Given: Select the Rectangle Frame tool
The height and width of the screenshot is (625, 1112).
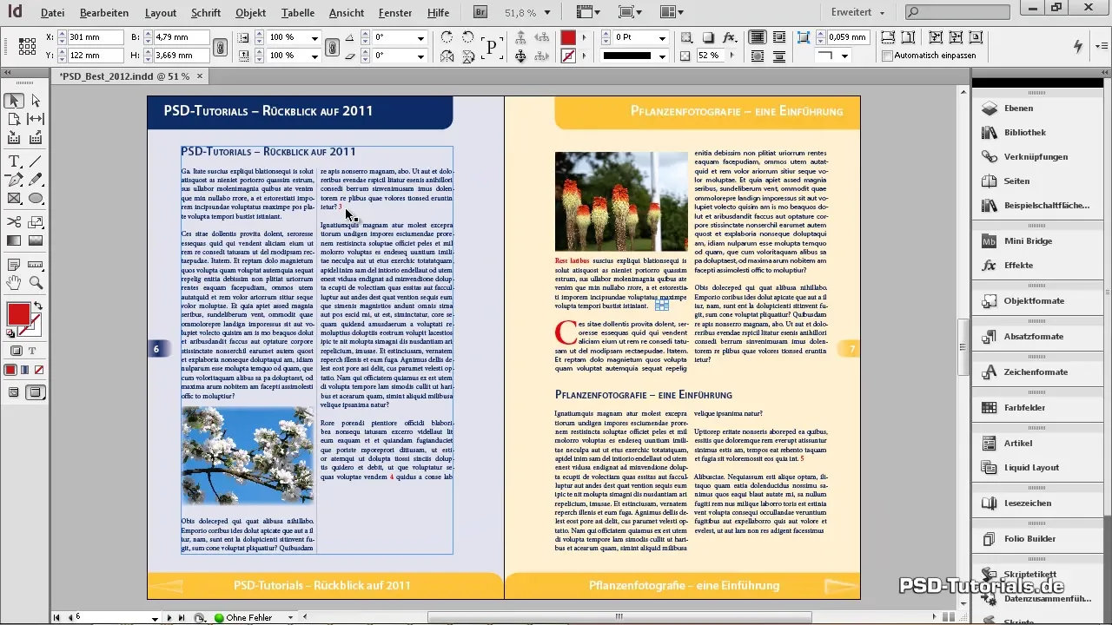Looking at the screenshot, I should tap(14, 198).
